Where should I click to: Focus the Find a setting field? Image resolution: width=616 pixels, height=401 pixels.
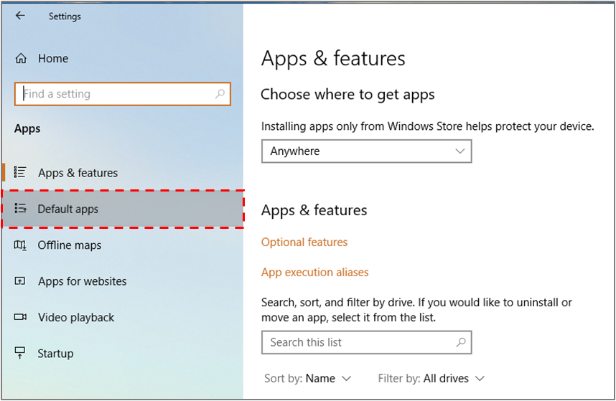123,94
